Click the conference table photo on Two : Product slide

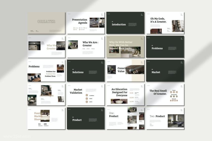click(176, 121)
